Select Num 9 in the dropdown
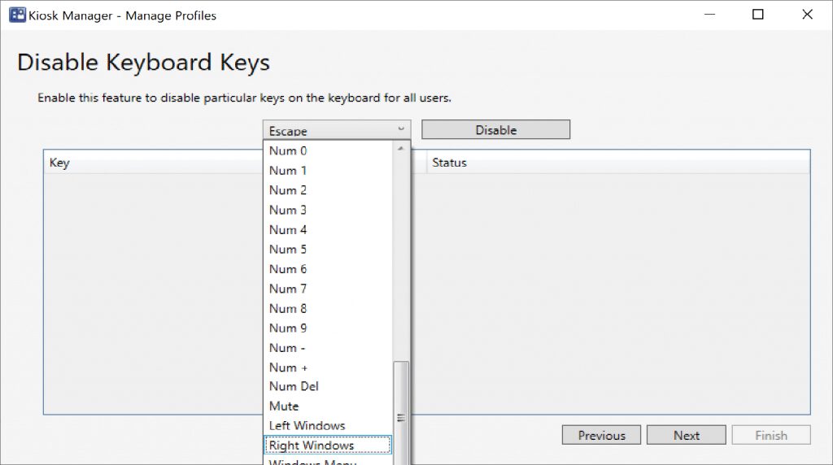The height and width of the screenshot is (465, 833). 289,328
